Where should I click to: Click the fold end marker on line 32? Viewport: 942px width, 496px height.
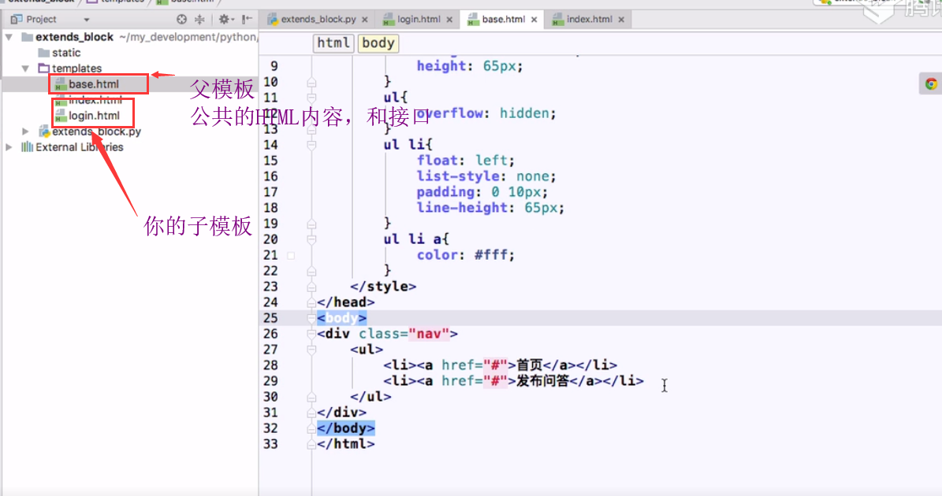(311, 428)
